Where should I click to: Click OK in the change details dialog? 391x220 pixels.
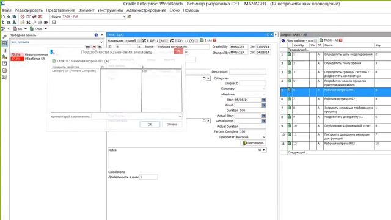150,124
